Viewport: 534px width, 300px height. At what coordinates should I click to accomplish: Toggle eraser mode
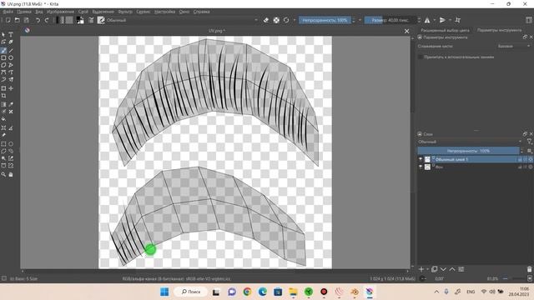coord(266,20)
